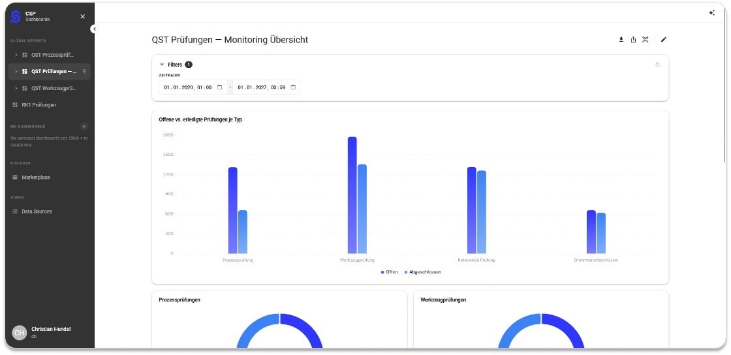Click the dashboard icon beside QST Prüfungen — …
Image resolution: width=731 pixels, height=355 pixels.
coord(25,72)
